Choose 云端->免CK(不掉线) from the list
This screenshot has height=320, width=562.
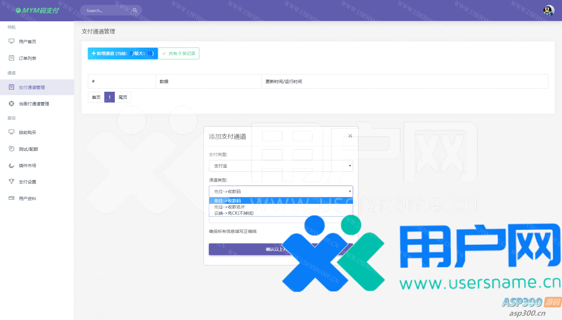pyautogui.click(x=234, y=213)
